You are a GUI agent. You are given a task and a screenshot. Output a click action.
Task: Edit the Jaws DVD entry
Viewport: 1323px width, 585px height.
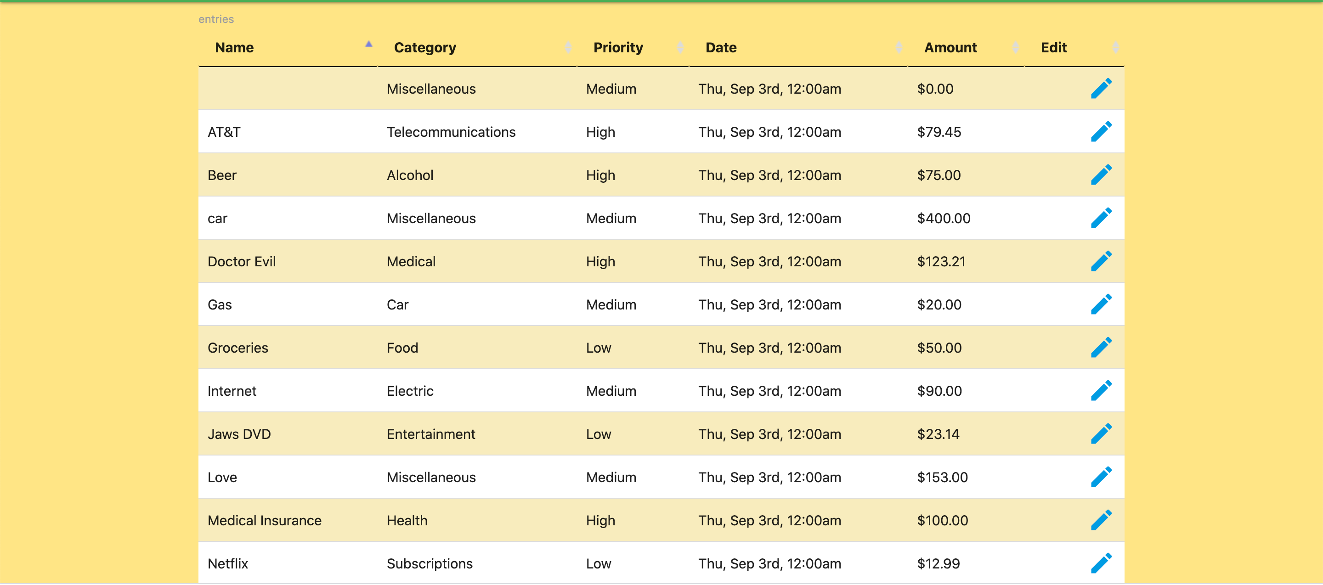click(1101, 433)
